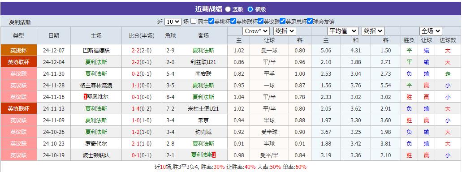Click the 角球 column header
462x172 pixels.
tap(170, 36)
